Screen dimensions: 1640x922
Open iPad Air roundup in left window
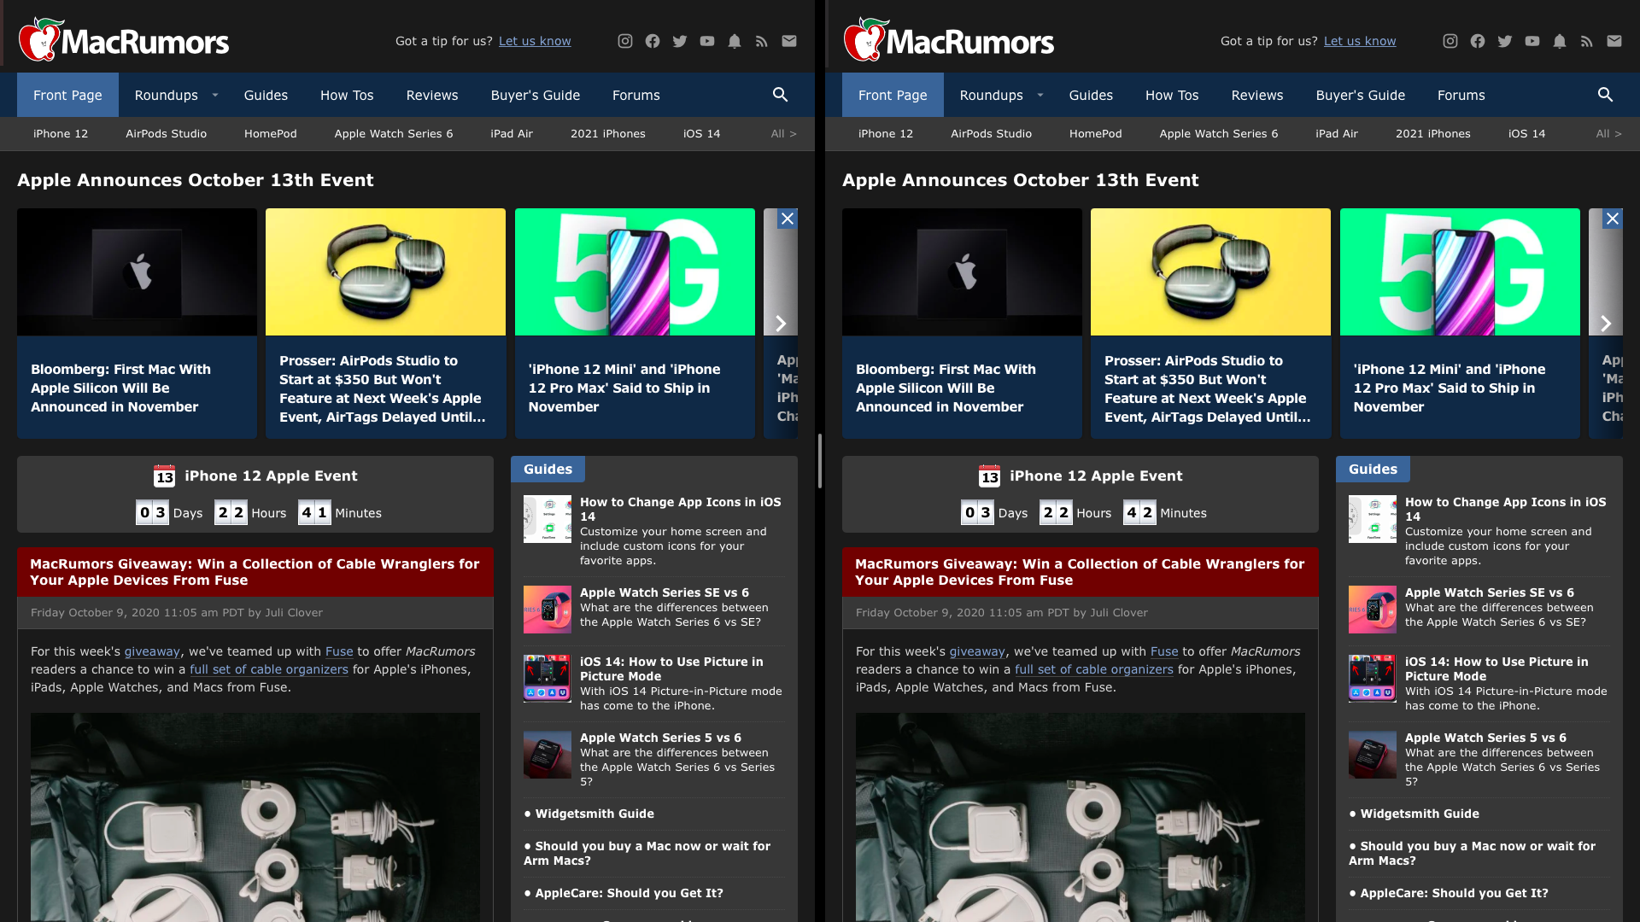(x=512, y=134)
